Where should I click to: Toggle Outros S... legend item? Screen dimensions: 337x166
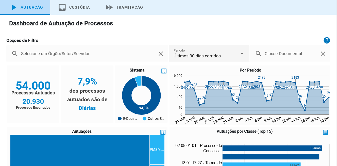[x=154, y=119]
